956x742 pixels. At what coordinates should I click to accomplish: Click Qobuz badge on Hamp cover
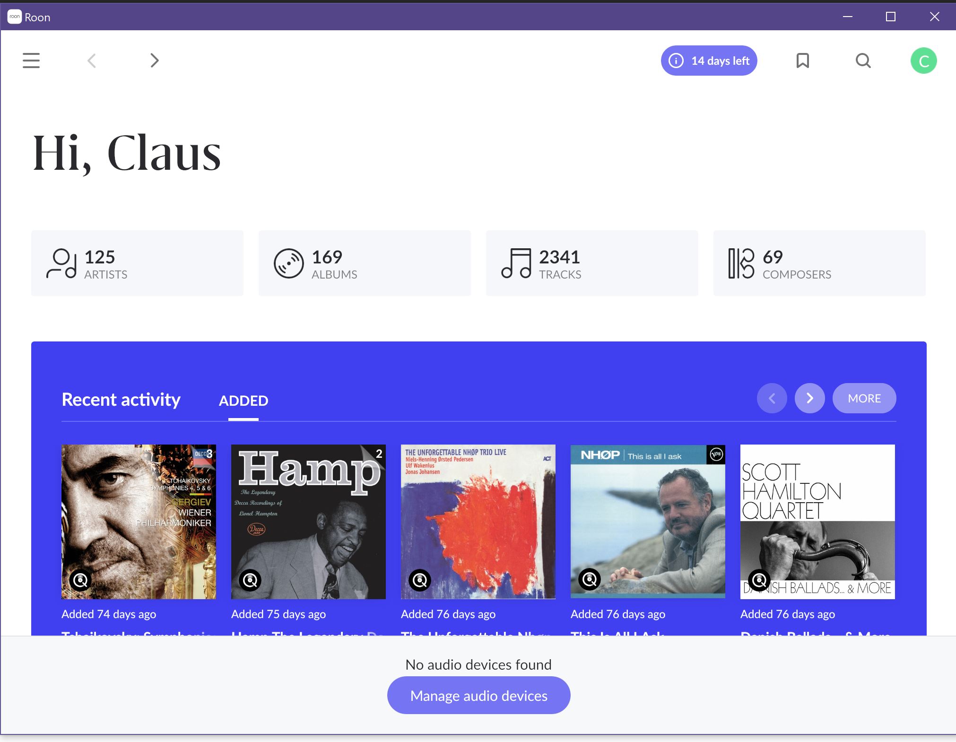coord(250,580)
